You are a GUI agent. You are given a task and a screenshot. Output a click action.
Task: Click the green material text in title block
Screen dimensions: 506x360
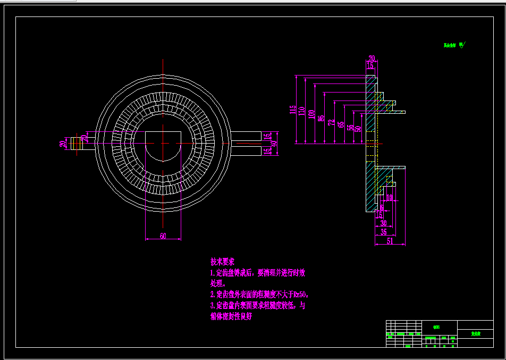click(436, 327)
